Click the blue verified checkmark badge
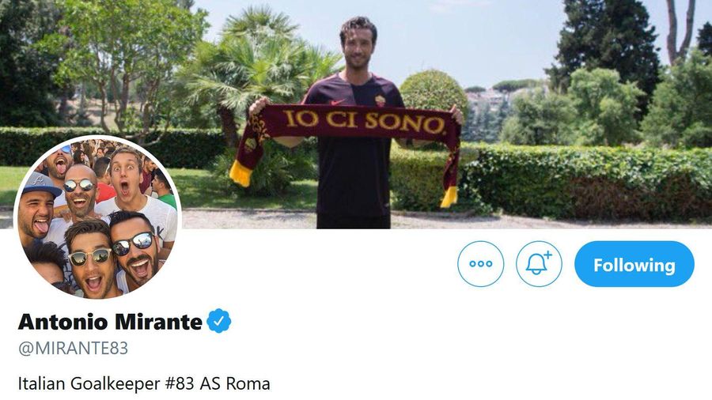 [219, 321]
